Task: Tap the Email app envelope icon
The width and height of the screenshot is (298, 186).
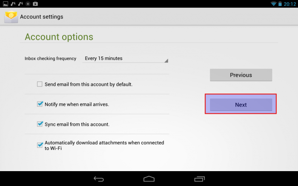Action: coord(11,17)
